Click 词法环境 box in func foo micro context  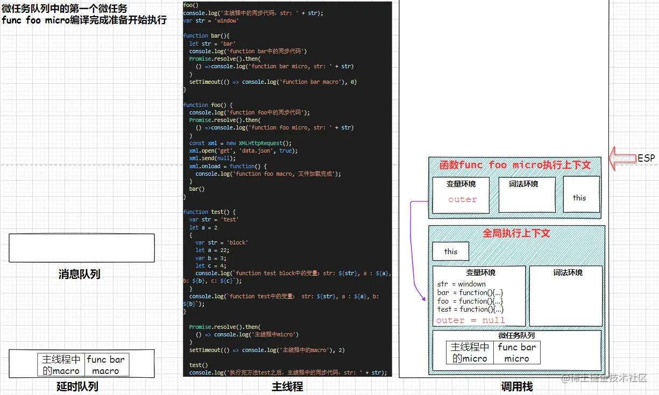[527, 194]
